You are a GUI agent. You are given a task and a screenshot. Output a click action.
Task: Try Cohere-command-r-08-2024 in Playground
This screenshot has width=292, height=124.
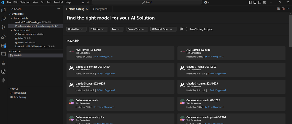[214, 107]
